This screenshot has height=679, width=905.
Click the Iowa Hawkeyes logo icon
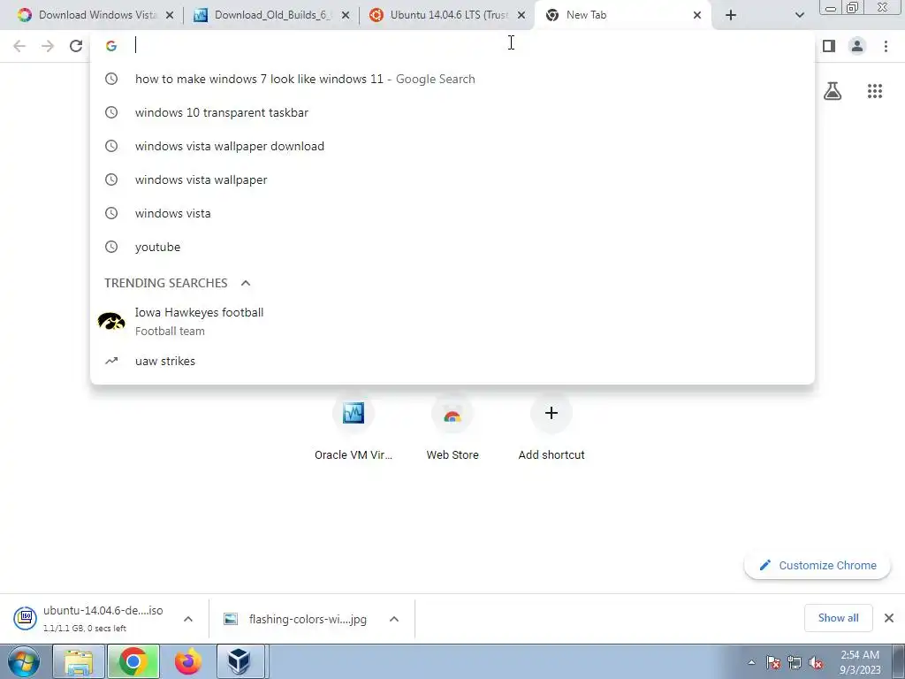click(111, 321)
